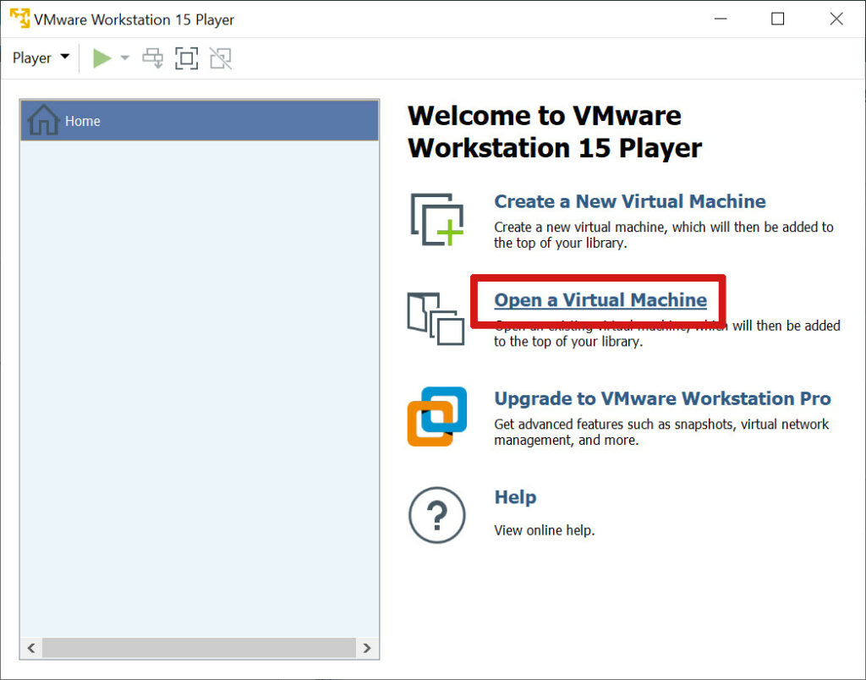Click the green Power On play button
Viewport: 866px width, 680px height.
(x=102, y=58)
